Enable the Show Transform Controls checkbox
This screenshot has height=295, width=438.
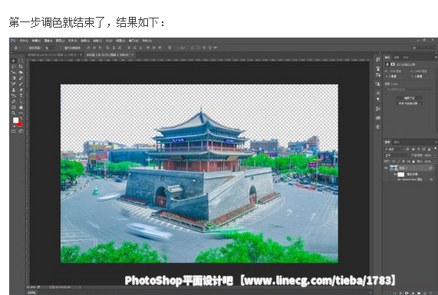[x=61, y=48]
